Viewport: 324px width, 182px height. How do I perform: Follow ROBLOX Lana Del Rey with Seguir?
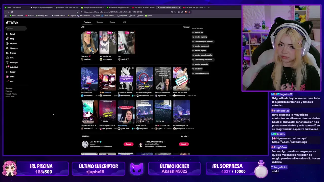(x=184, y=144)
